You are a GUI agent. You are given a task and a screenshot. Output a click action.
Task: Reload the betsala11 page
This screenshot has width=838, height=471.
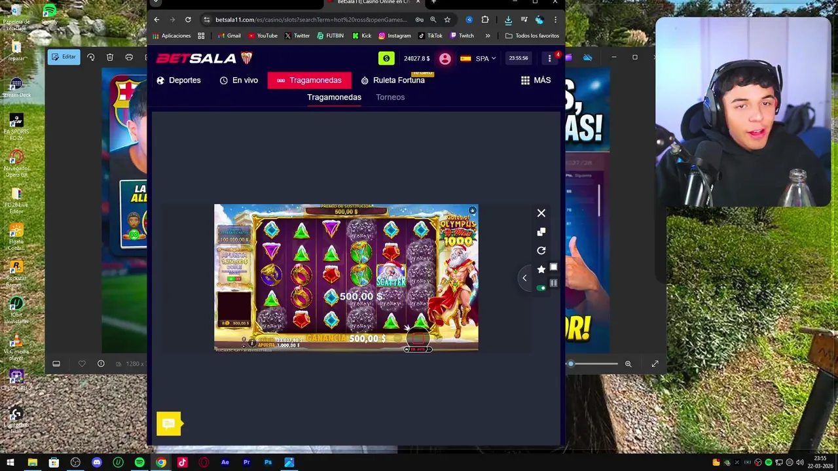188,20
